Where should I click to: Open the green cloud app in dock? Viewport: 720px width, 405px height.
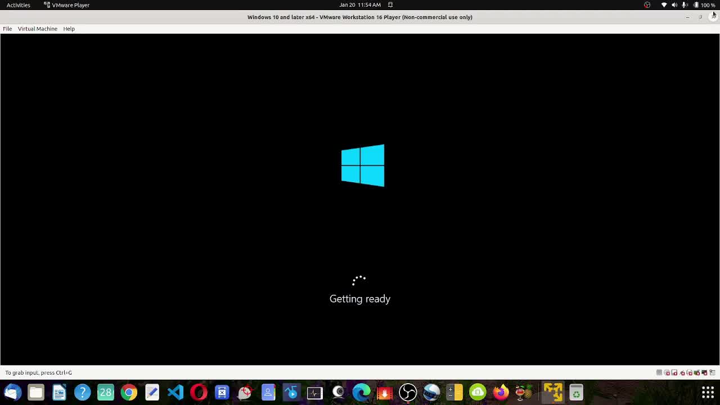point(478,392)
